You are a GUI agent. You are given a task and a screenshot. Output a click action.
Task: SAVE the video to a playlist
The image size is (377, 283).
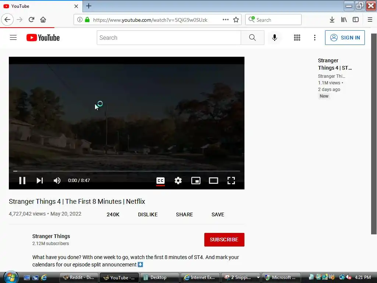[x=218, y=214]
